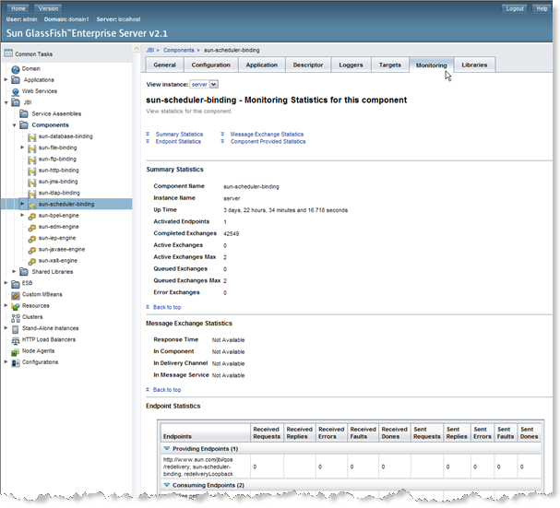
Task: Switch to the General tab
Action: coord(164,65)
